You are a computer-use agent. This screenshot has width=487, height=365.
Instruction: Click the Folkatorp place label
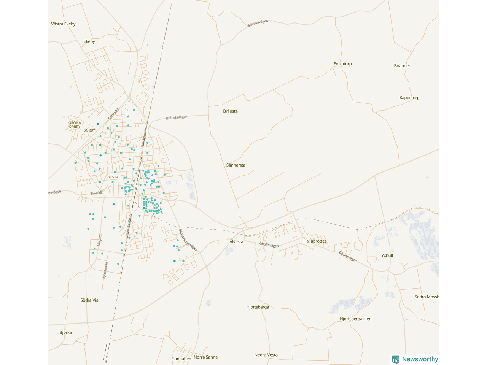click(342, 64)
